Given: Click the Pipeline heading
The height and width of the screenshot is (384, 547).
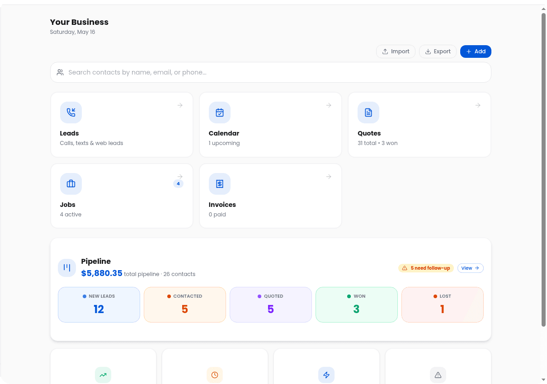Looking at the screenshot, I should point(96,261).
